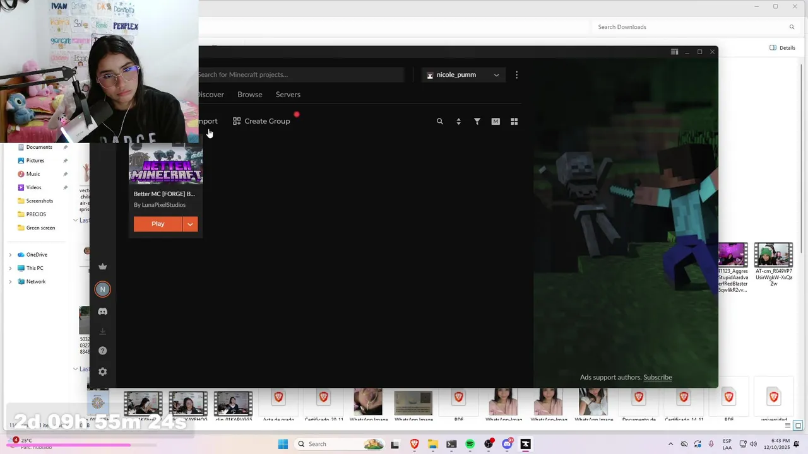
Task: Click the Import button
Action: [208, 121]
